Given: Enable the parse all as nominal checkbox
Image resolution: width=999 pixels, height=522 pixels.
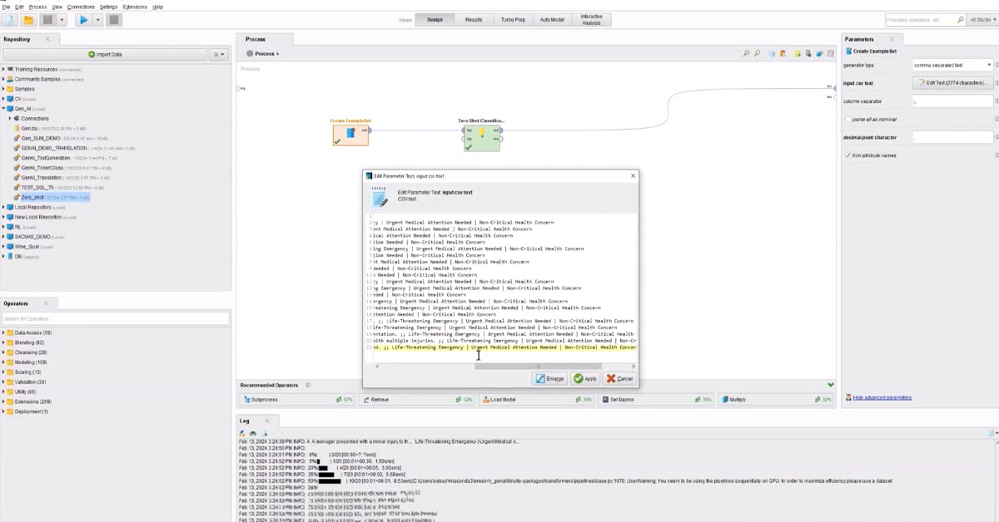Looking at the screenshot, I should [x=847, y=119].
